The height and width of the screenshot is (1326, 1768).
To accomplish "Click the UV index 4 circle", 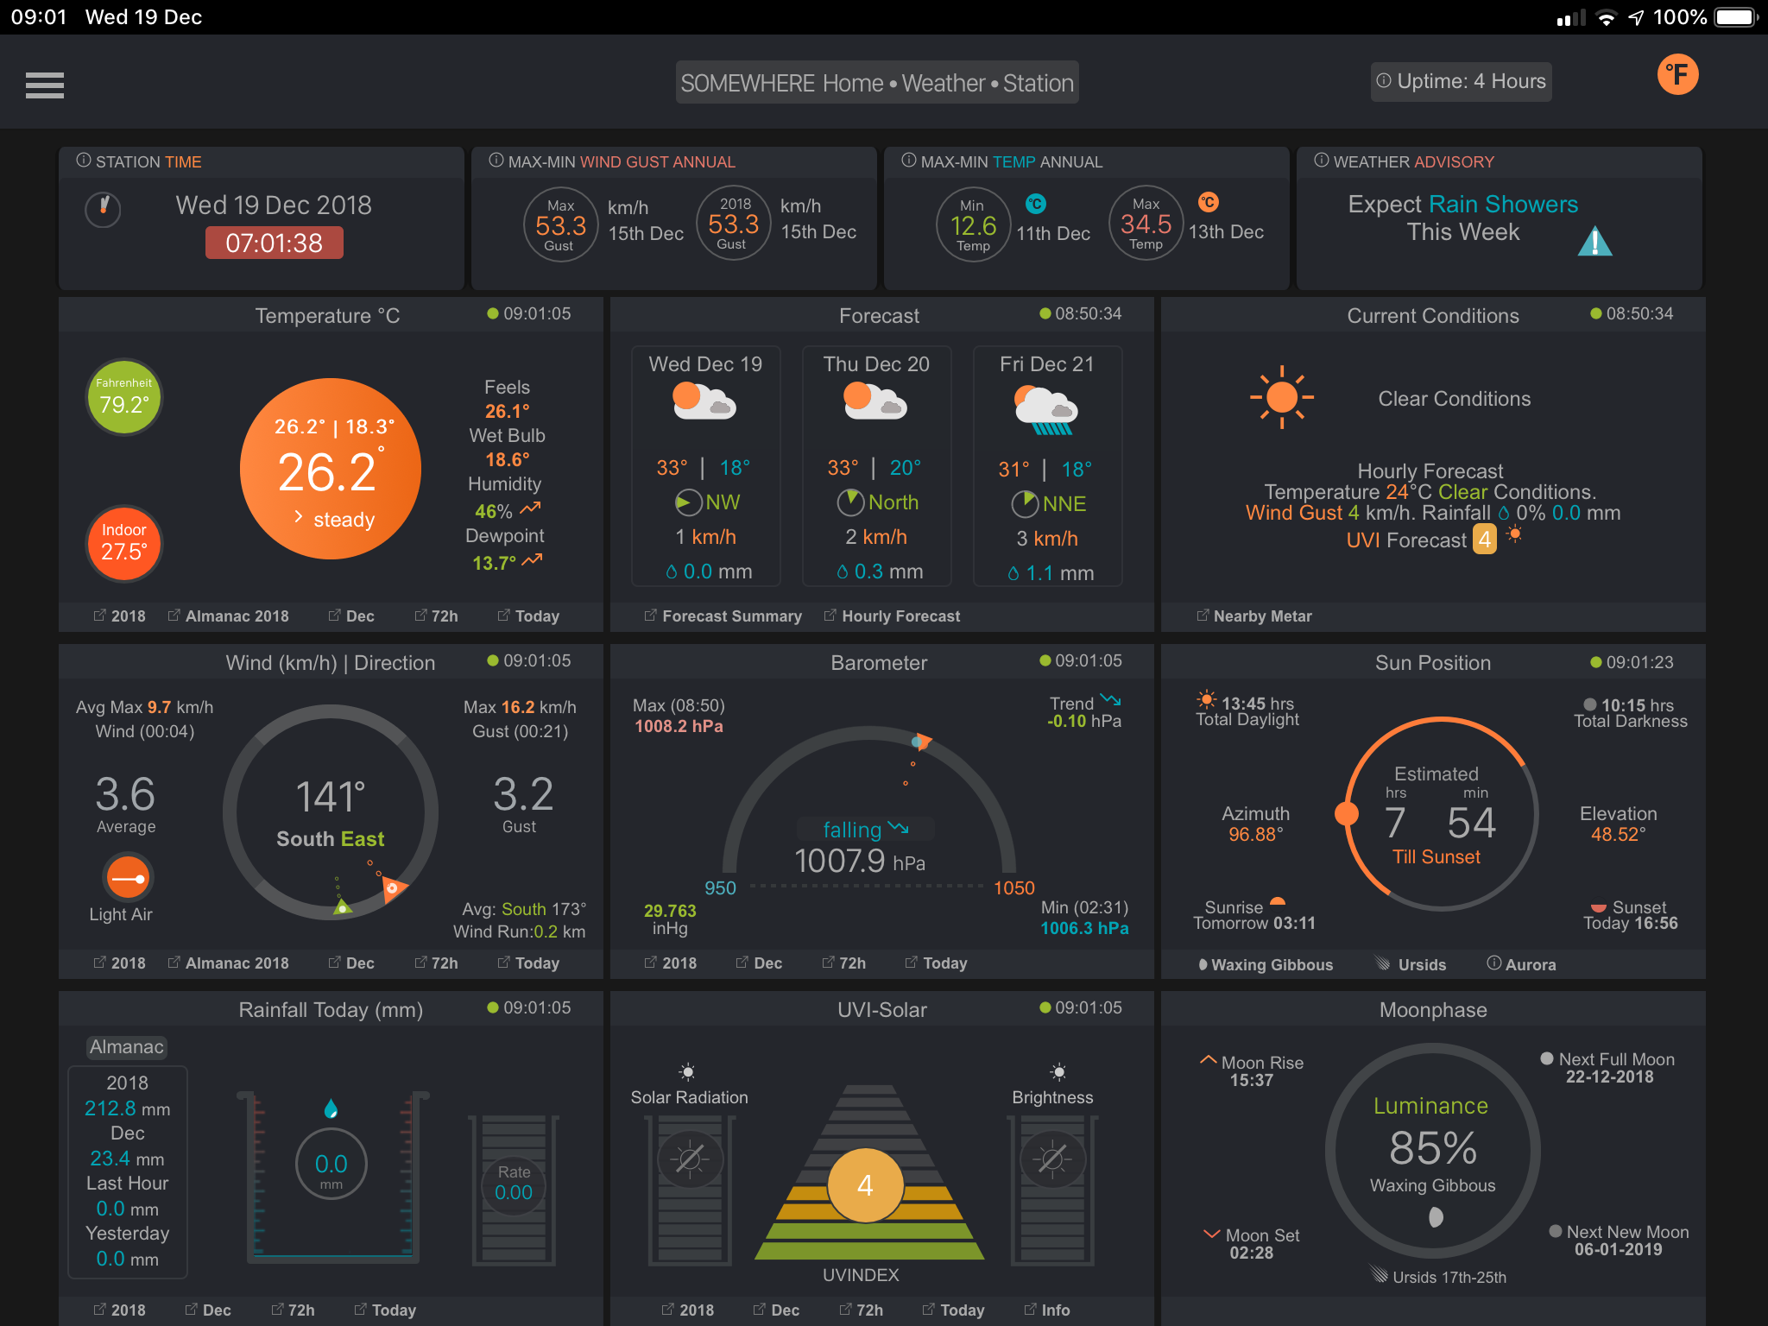I will (x=865, y=1185).
